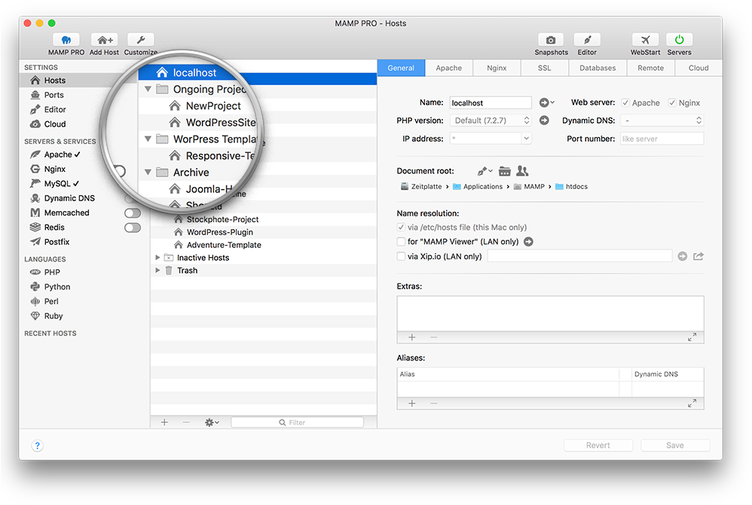Expand the Extras box with the arrows icon
752x505 pixels.
[692, 337]
